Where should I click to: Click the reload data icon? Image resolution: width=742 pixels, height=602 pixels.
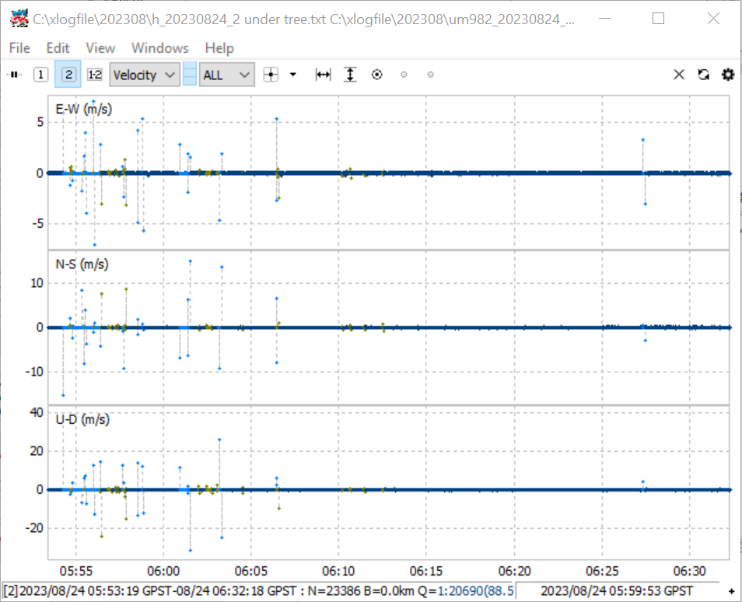point(704,75)
